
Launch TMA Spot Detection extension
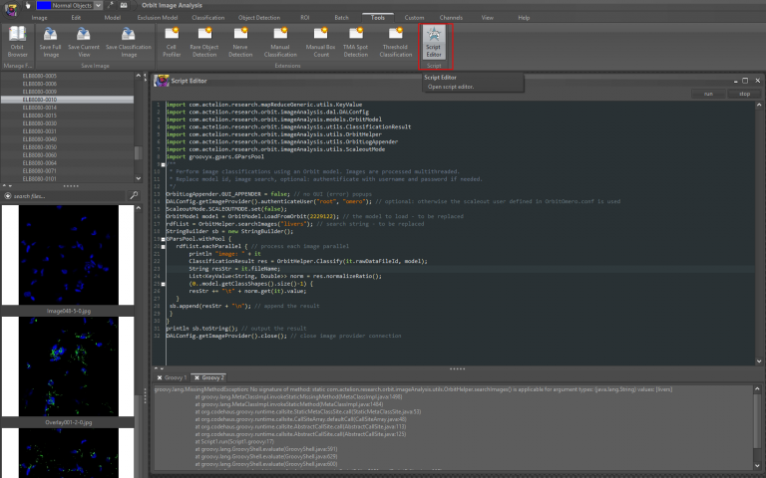pos(356,42)
